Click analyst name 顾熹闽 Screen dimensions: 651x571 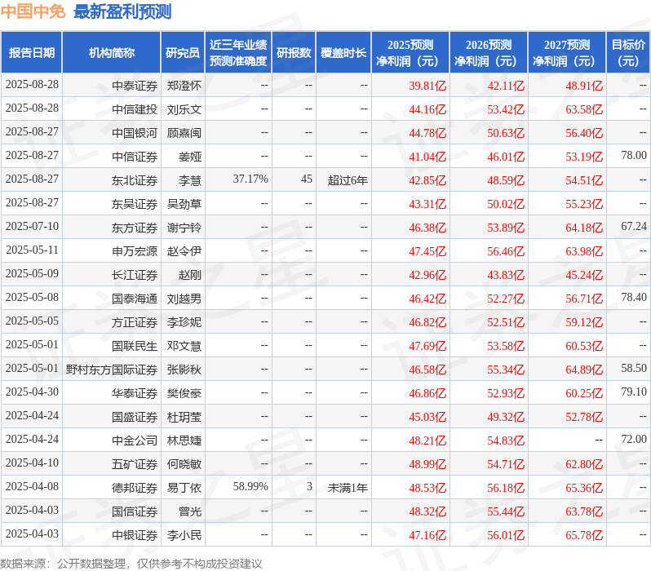pyautogui.click(x=184, y=133)
